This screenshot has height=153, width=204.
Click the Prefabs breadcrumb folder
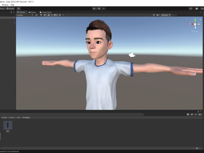click(x=26, y=118)
